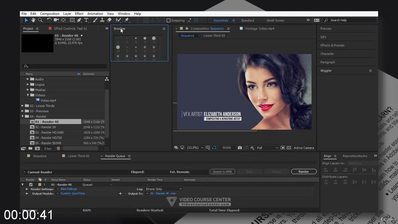Click the always preview this view icon
This screenshot has height=224, width=398.
[x=176, y=147]
